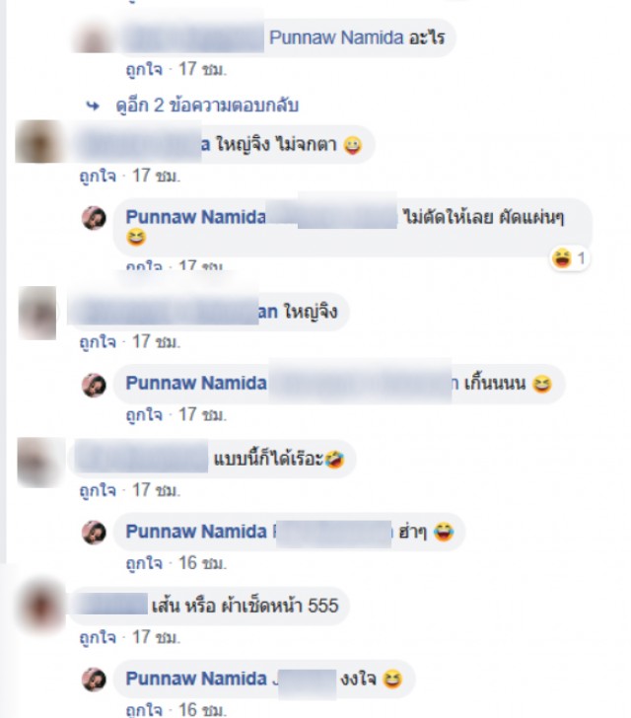Image resolution: width=631 pixels, height=718 pixels.
Task: Like the แบบนี้ก็ได้เร๊อะ comment
Action: [x=98, y=491]
